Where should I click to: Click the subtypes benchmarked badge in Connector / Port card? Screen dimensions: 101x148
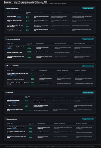[x=88, y=119]
